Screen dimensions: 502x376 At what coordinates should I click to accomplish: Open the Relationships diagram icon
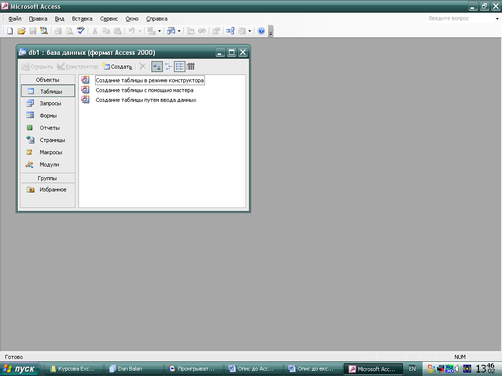pos(230,31)
